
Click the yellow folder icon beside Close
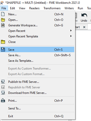(x=3, y=42)
